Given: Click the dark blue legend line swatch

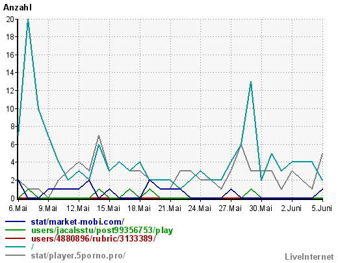Looking at the screenshot, I should coord(15,221).
